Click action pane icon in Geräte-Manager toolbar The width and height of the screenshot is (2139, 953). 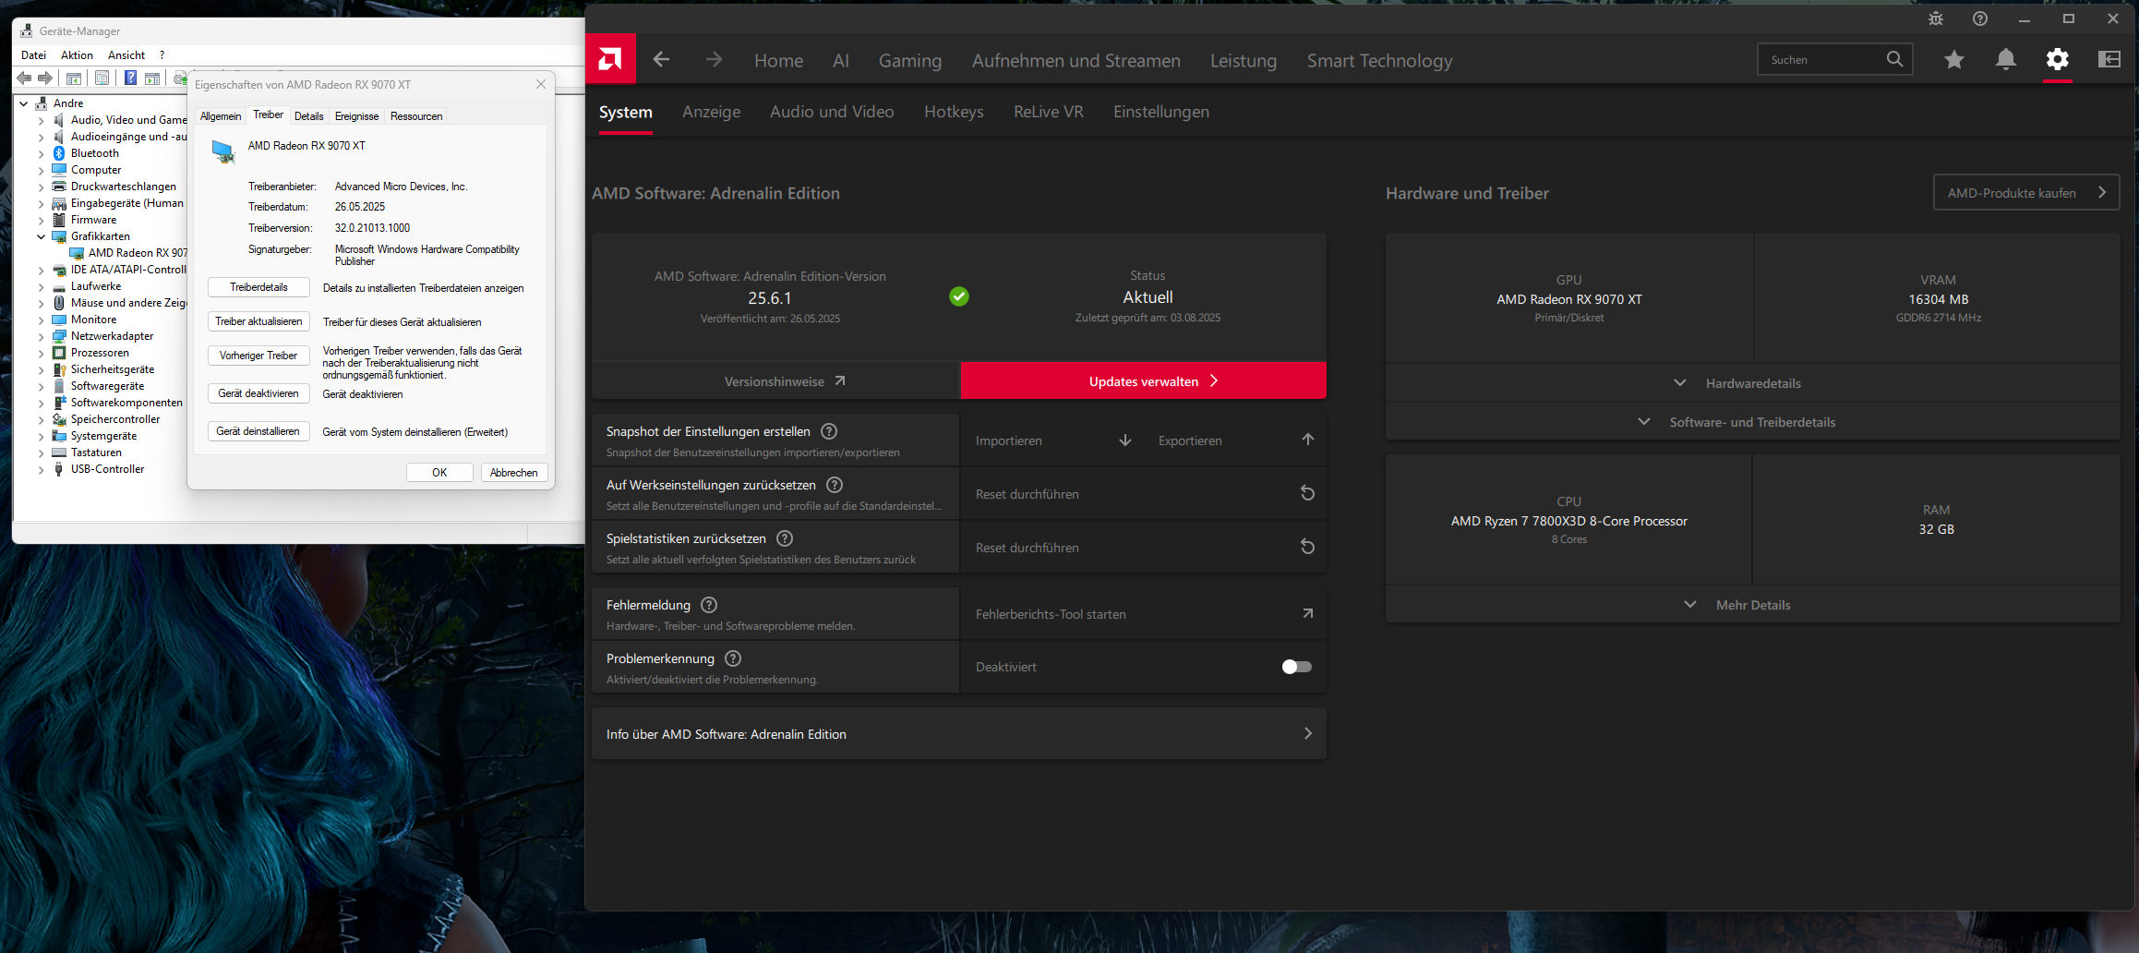click(x=153, y=78)
